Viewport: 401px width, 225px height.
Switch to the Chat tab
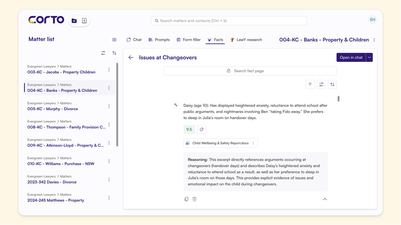[x=134, y=40]
